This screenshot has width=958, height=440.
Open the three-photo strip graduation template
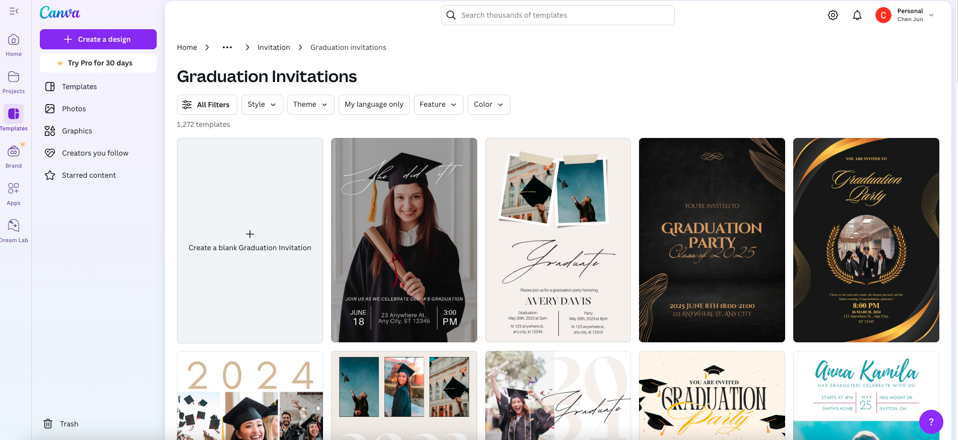(404, 396)
